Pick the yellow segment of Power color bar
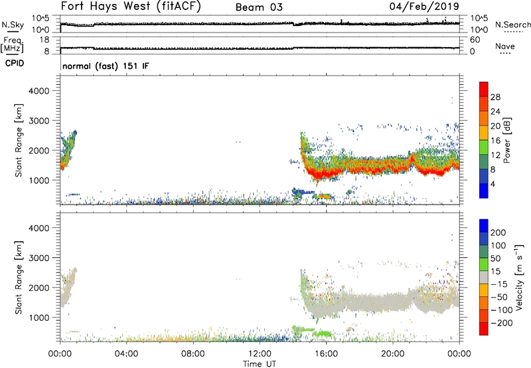 click(484, 133)
